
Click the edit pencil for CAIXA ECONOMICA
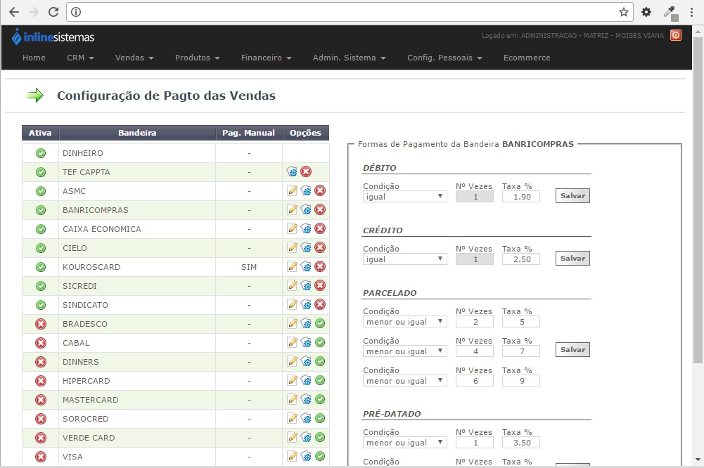coord(293,229)
